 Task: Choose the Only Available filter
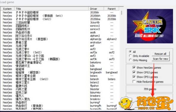pos(130,56)
